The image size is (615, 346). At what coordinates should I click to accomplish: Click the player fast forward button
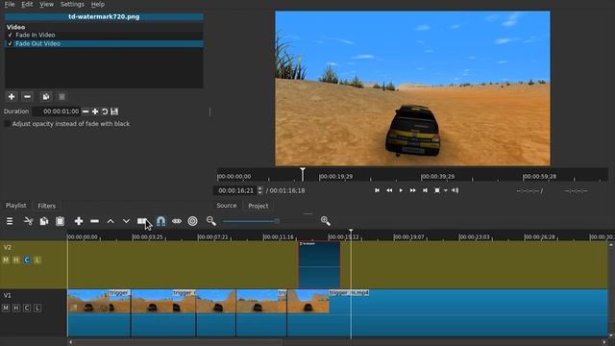[412, 190]
